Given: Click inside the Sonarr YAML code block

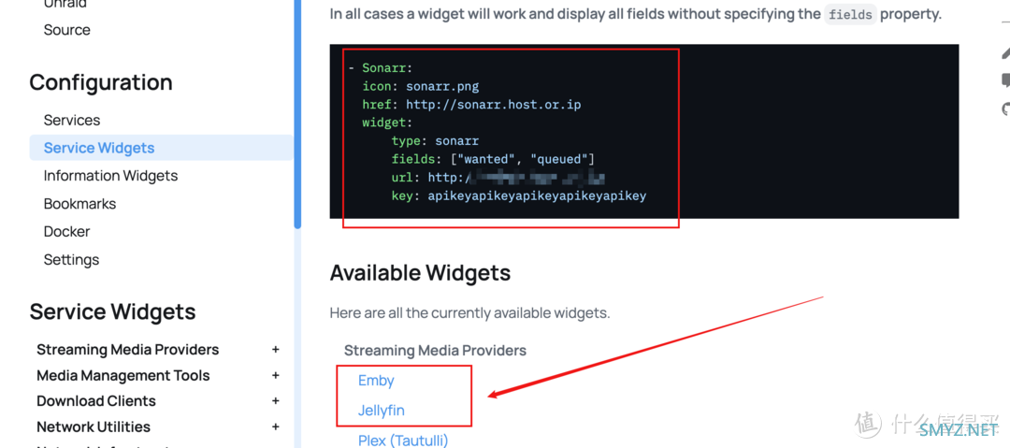Looking at the screenshot, I should (644, 132).
